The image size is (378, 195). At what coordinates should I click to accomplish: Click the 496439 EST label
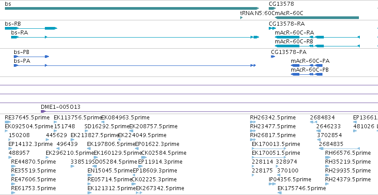[x=67, y=144]
